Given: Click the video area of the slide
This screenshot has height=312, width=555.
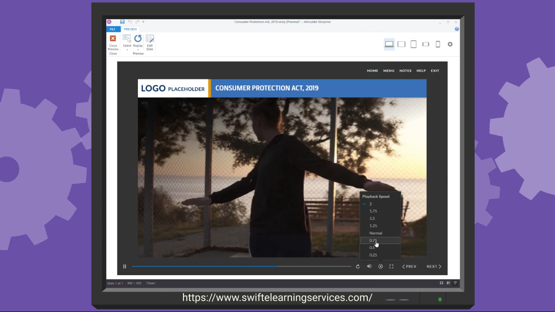Looking at the screenshot, I should (x=282, y=177).
